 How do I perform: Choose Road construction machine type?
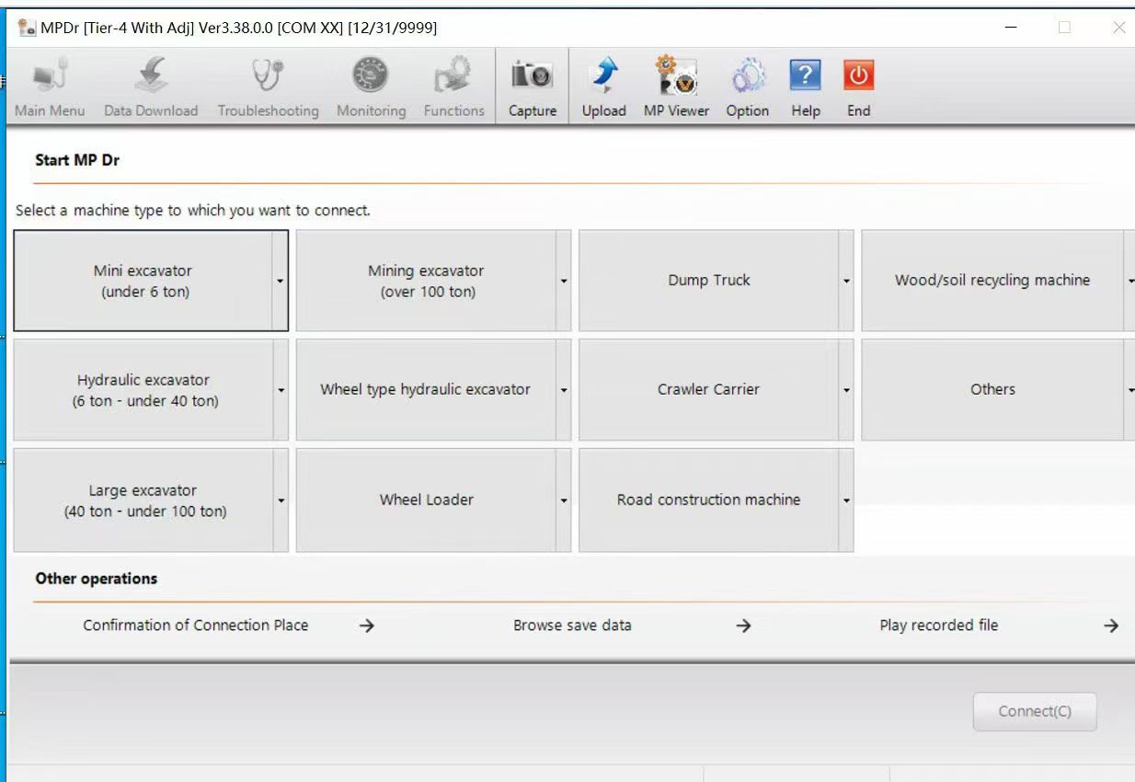708,500
